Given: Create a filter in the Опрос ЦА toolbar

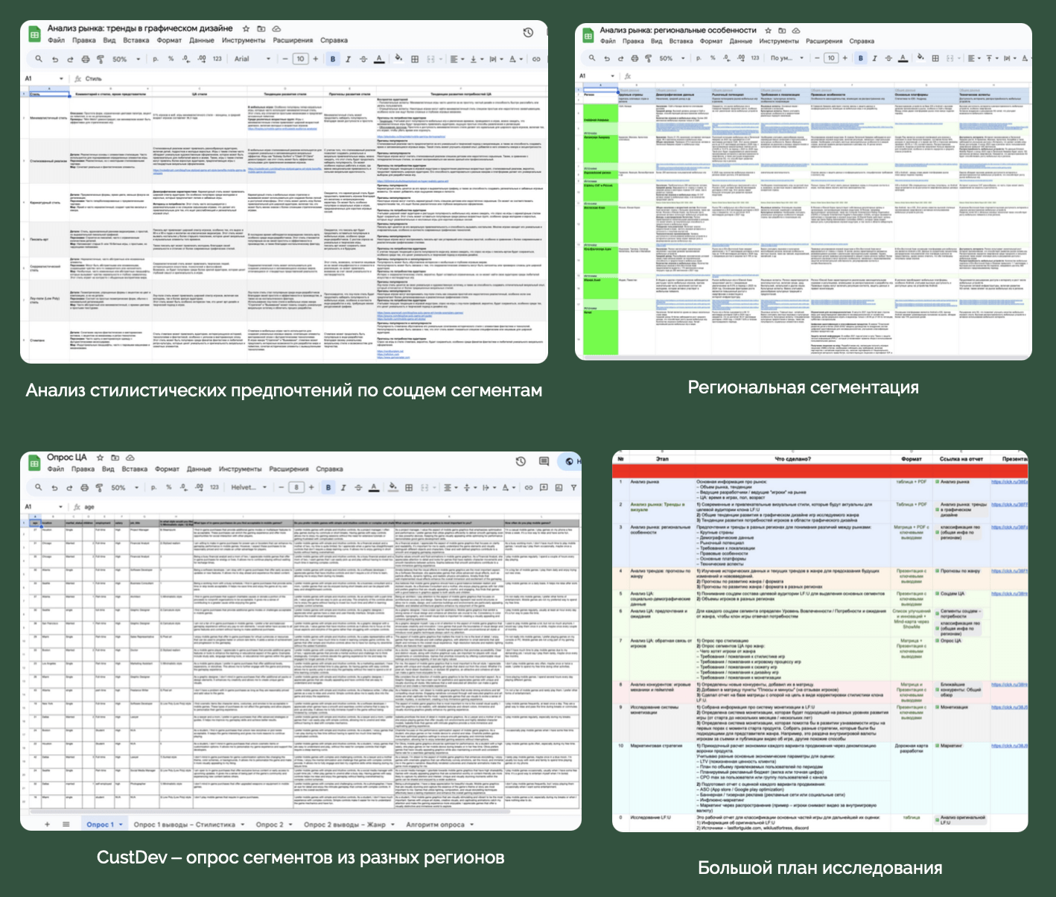Looking at the screenshot, I should click(574, 487).
